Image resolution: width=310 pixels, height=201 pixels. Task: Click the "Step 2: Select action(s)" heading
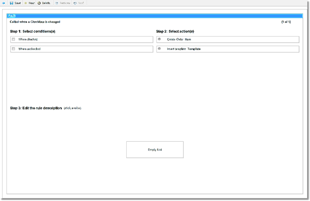(175, 31)
